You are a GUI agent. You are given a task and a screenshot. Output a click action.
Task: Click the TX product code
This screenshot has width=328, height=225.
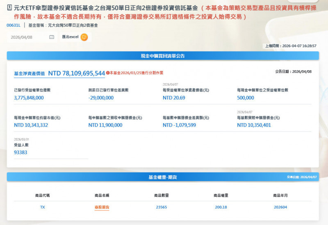pyautogui.click(x=43, y=207)
